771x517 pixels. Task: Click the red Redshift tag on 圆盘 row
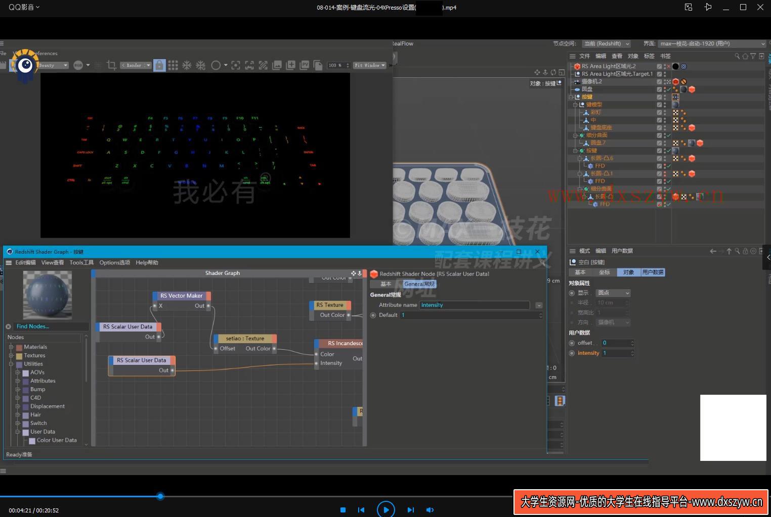(x=692, y=89)
